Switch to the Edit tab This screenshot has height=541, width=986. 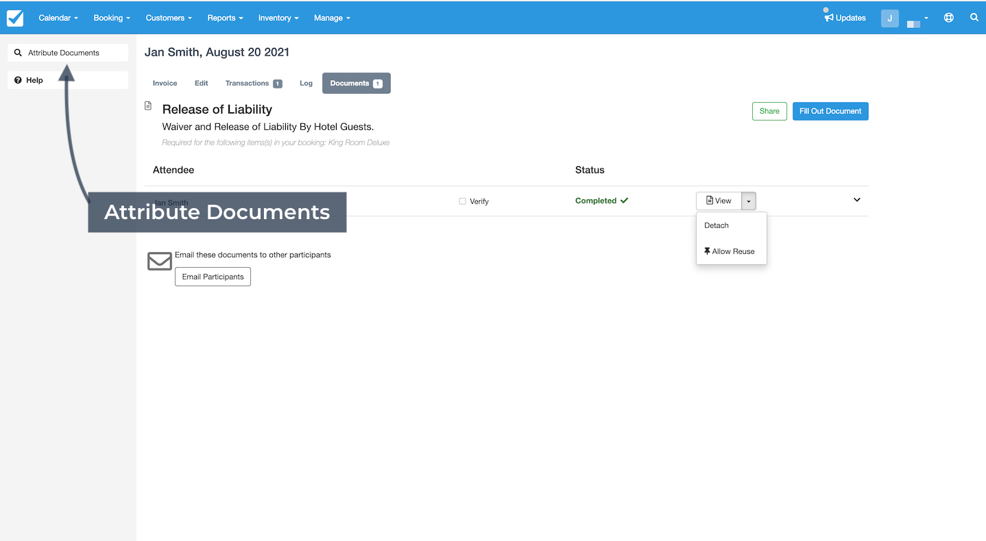(201, 83)
